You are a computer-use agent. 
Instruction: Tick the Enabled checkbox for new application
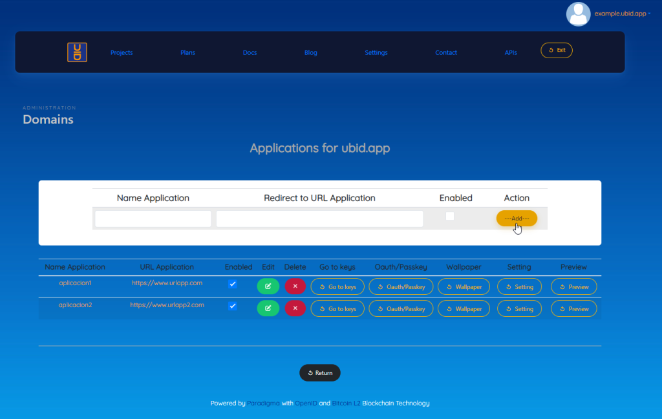click(x=450, y=216)
